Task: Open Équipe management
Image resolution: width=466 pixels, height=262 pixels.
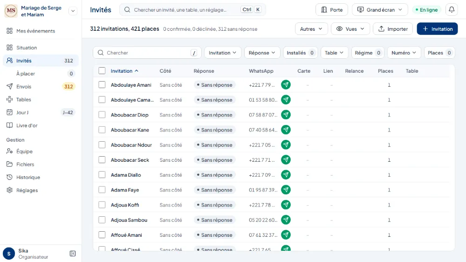Action: (x=41, y=152)
